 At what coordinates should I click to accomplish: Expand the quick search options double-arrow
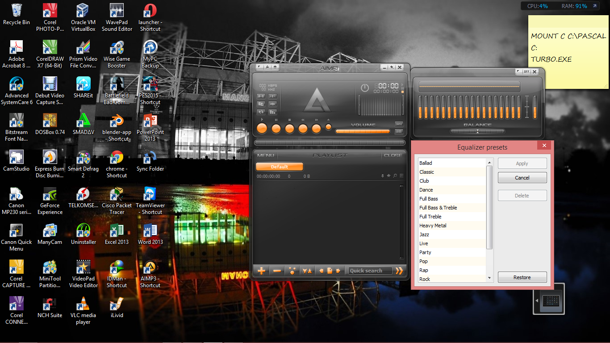coord(399,271)
